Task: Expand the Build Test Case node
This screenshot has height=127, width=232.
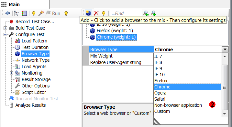Action: pyautogui.click(x=5, y=28)
